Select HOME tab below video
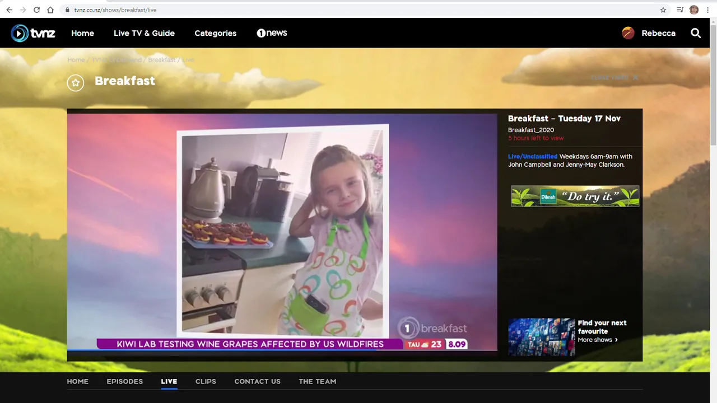Image resolution: width=717 pixels, height=403 pixels. click(78, 381)
